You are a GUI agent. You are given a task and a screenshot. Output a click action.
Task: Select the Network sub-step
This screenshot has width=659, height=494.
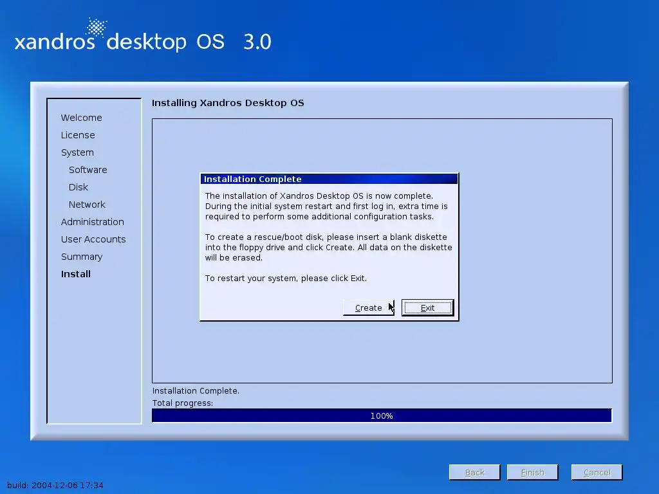click(x=87, y=205)
